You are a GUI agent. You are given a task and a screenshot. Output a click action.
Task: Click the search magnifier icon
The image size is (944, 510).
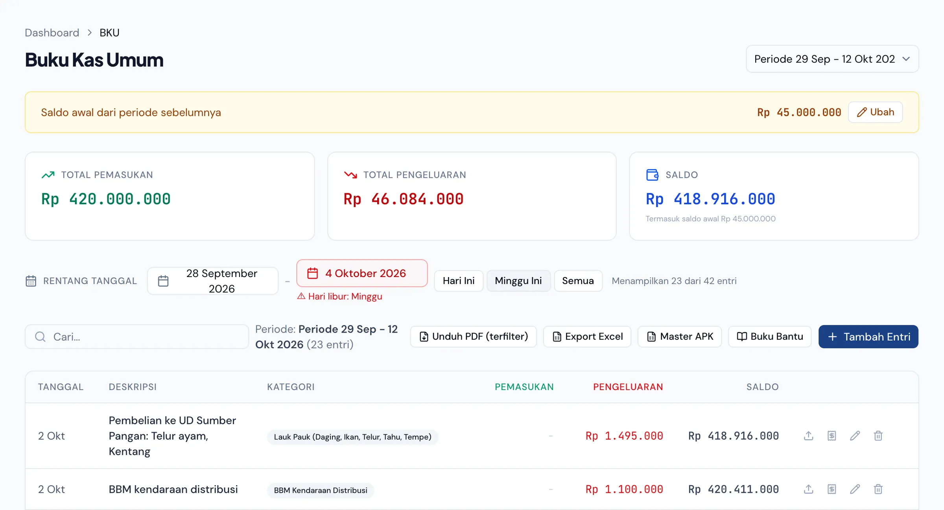[40, 336]
